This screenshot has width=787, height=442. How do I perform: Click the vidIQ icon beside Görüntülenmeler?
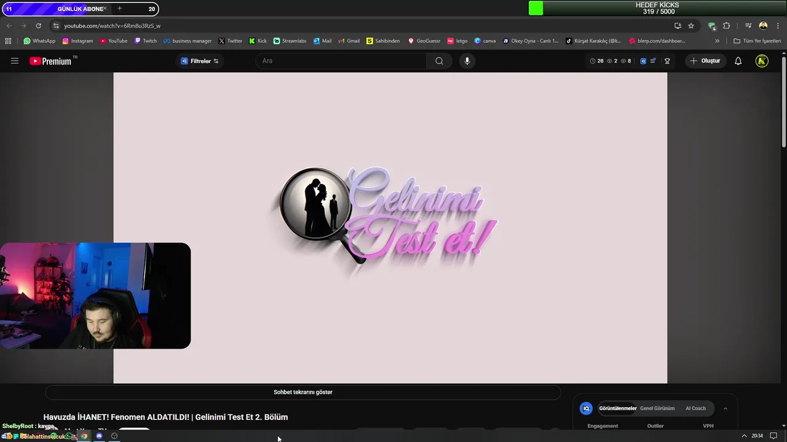pos(586,408)
